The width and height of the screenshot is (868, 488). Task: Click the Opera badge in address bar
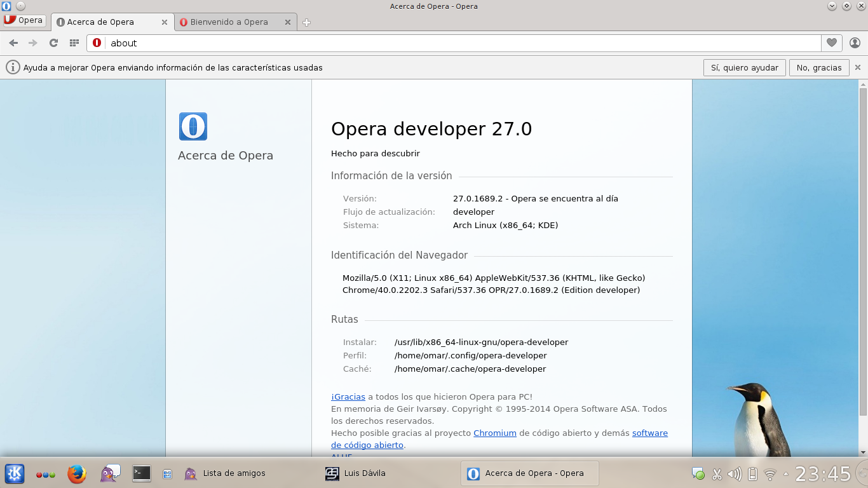point(97,43)
